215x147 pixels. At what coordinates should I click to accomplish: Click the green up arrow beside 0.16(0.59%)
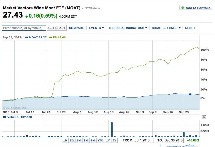tap(27, 16)
